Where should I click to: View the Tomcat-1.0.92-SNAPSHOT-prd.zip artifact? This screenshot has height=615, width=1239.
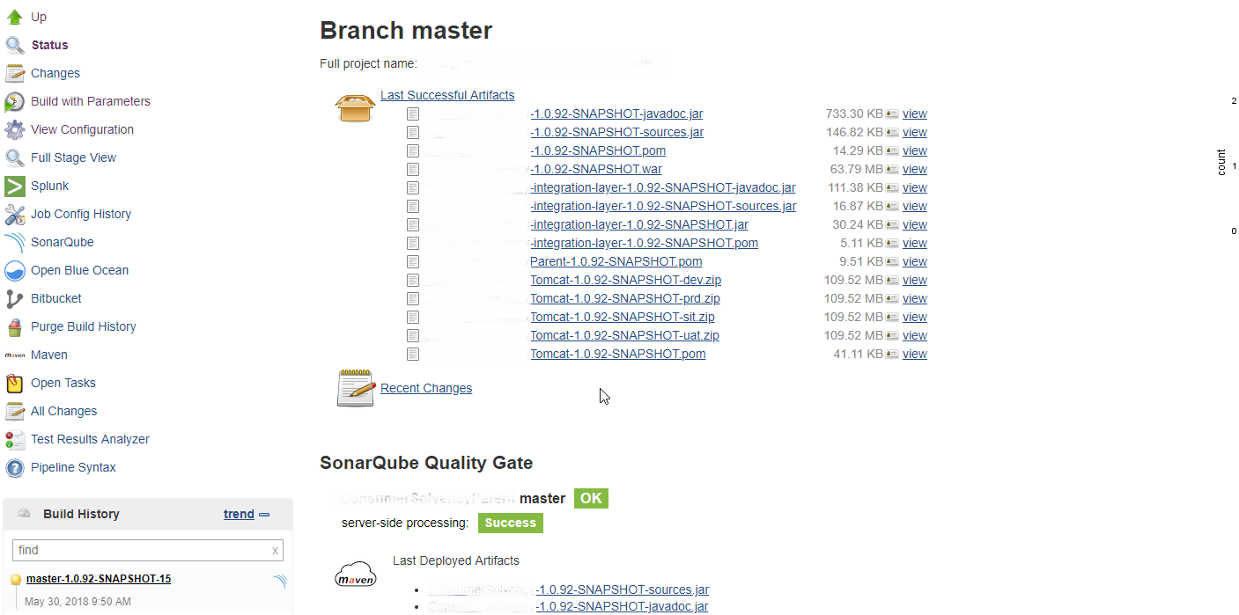tap(914, 298)
